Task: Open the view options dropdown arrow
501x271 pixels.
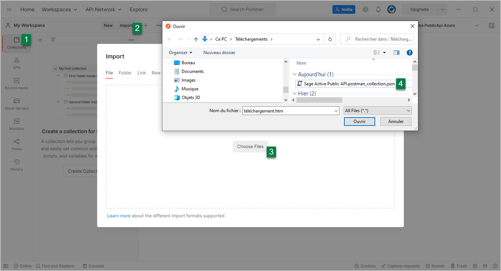Action: tap(385, 53)
